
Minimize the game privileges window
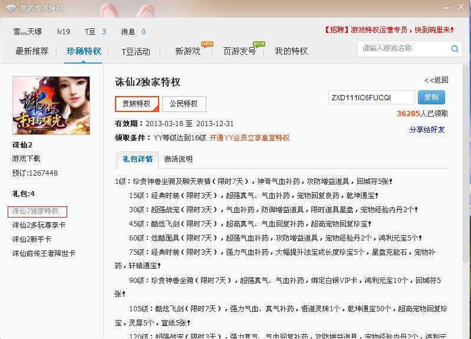pyautogui.click(x=446, y=8)
